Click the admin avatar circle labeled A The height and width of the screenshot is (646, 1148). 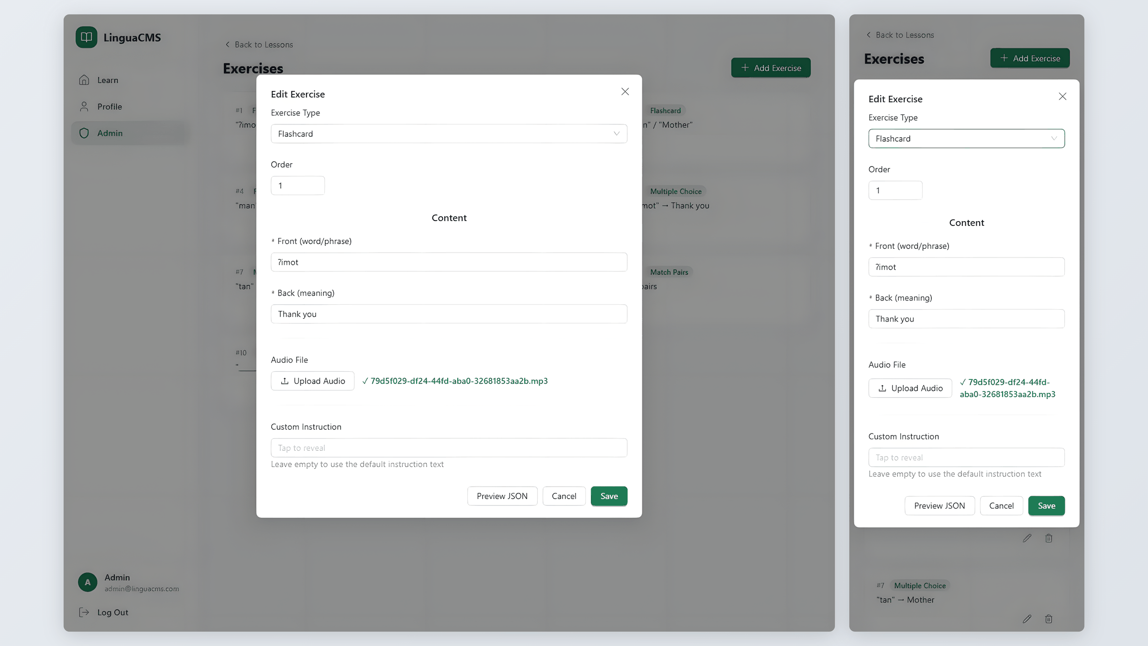pyautogui.click(x=88, y=582)
